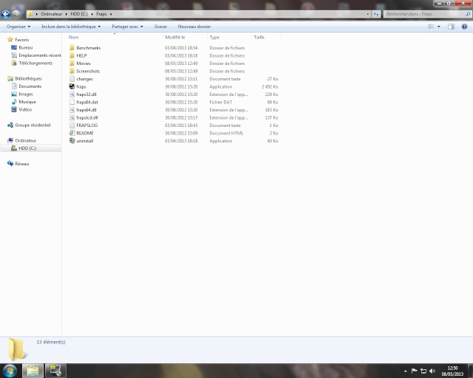Expand the view options dropdown arrow
This screenshot has height=378, width=473.
(x=438, y=27)
